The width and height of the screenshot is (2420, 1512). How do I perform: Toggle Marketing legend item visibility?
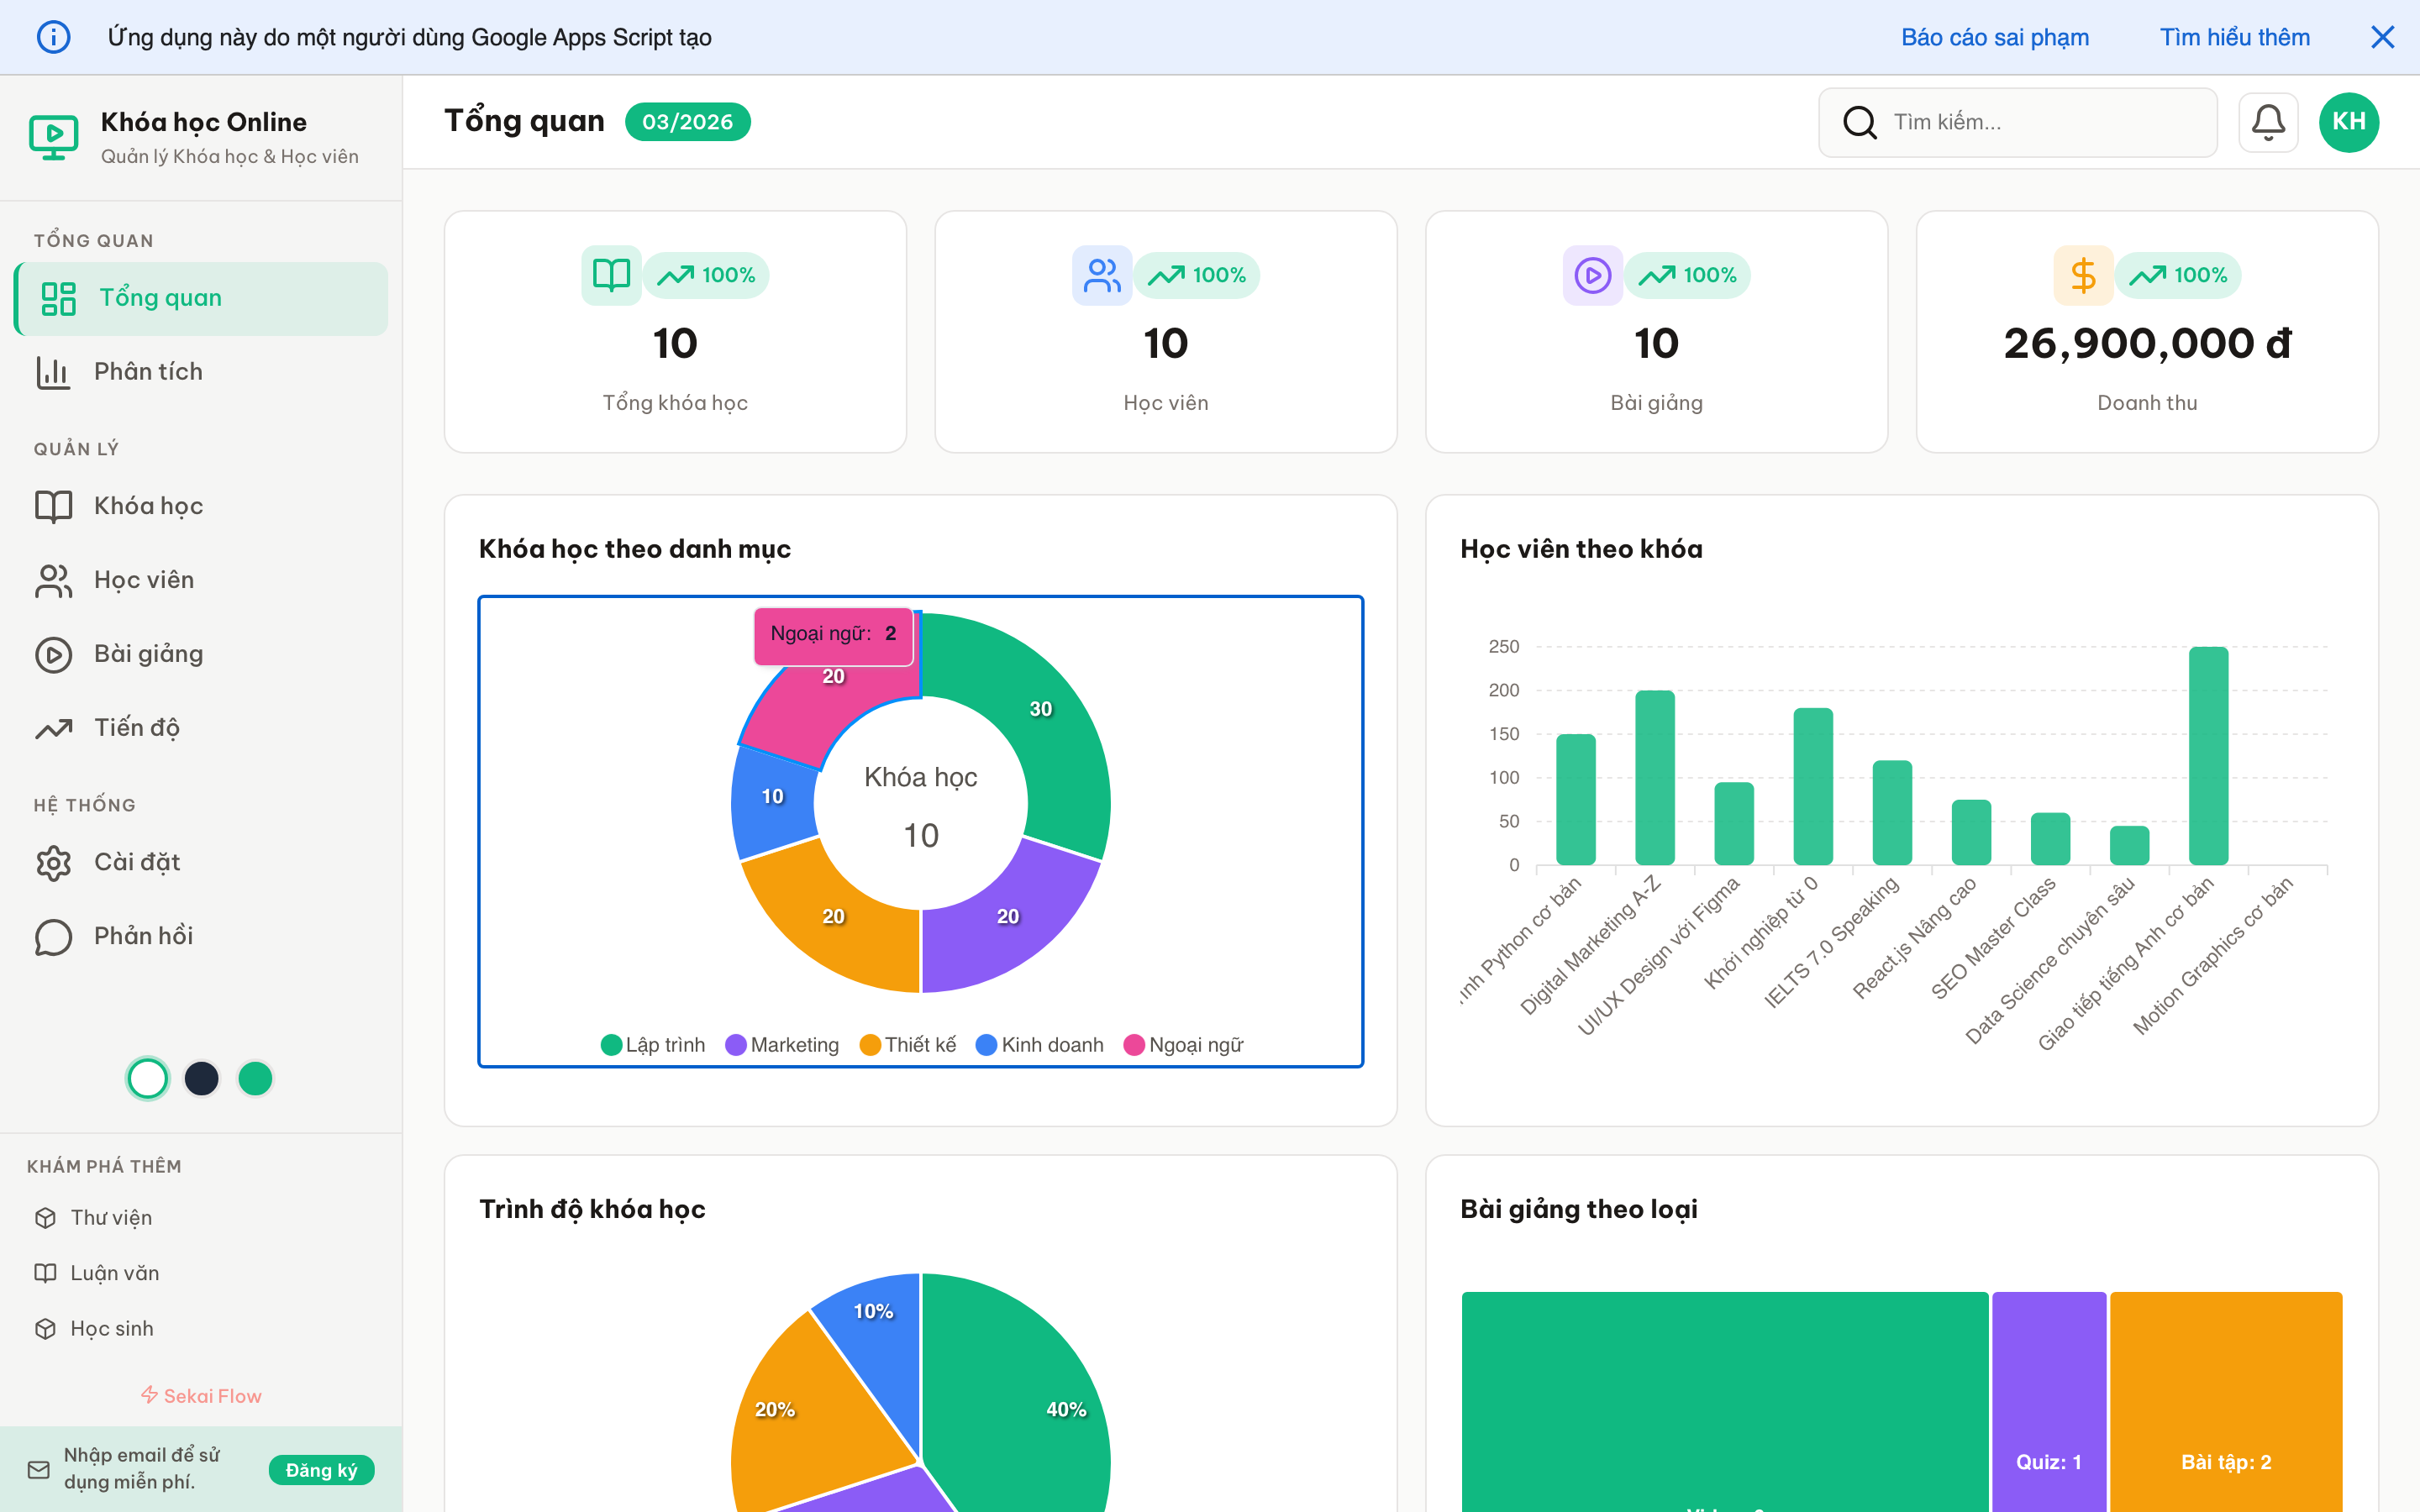pos(782,1045)
